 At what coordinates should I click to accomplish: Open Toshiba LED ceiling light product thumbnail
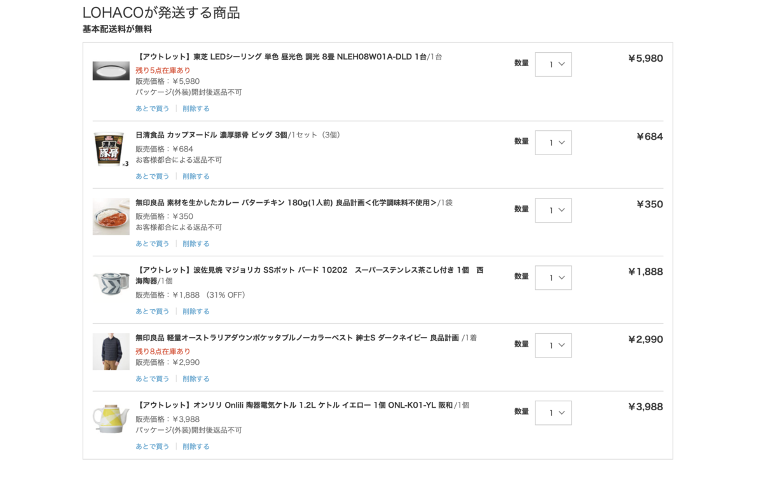point(111,71)
